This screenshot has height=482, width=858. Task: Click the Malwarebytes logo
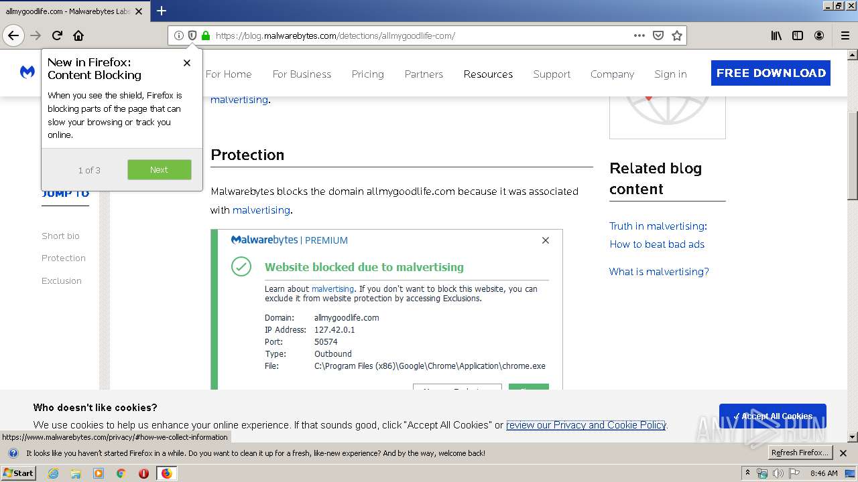coord(27,72)
